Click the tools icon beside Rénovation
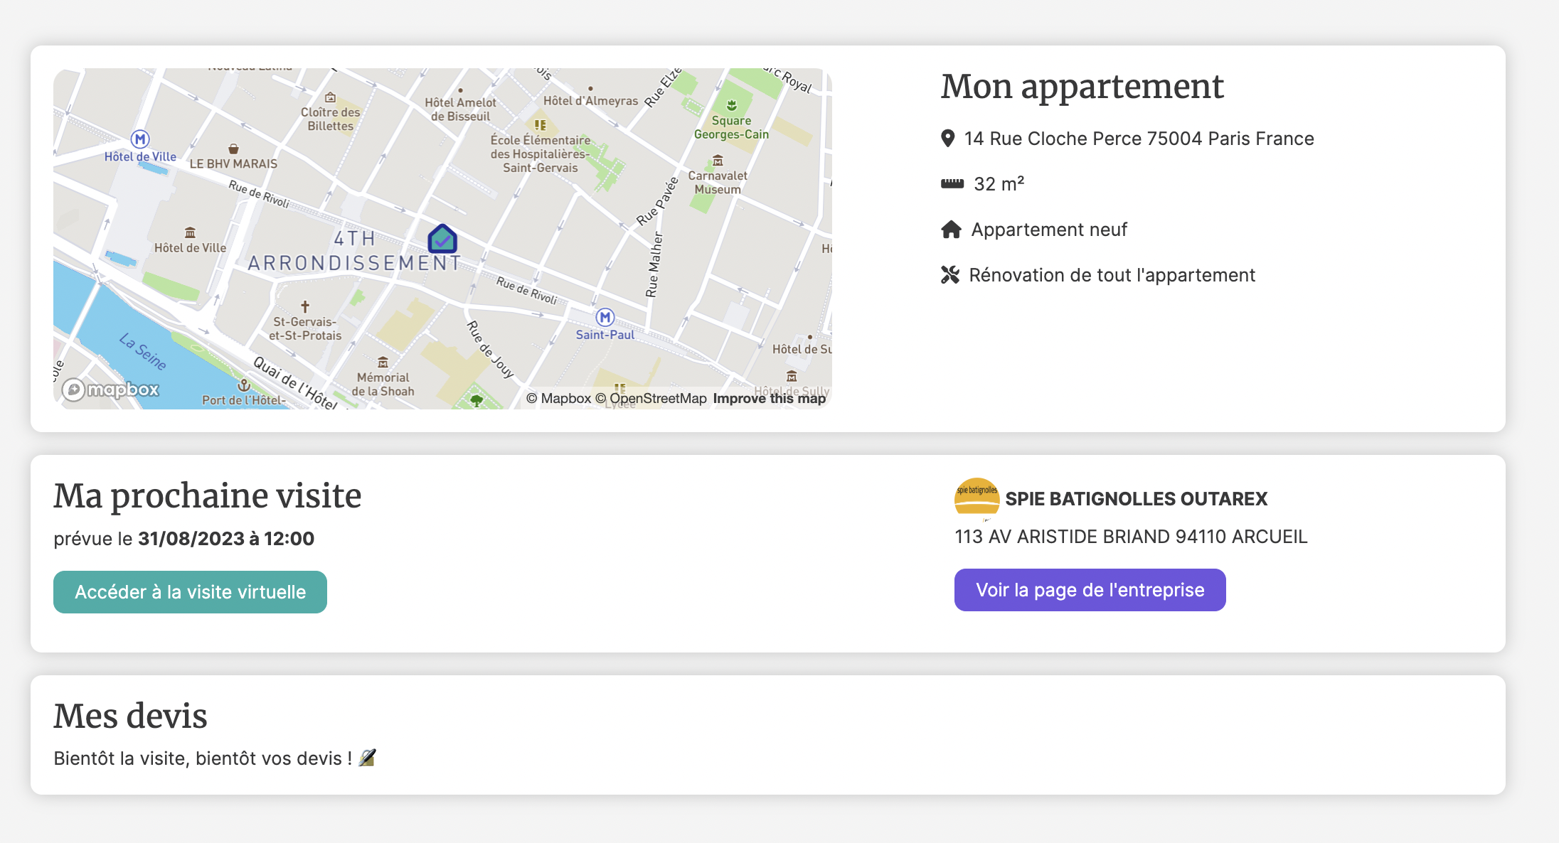 point(950,275)
